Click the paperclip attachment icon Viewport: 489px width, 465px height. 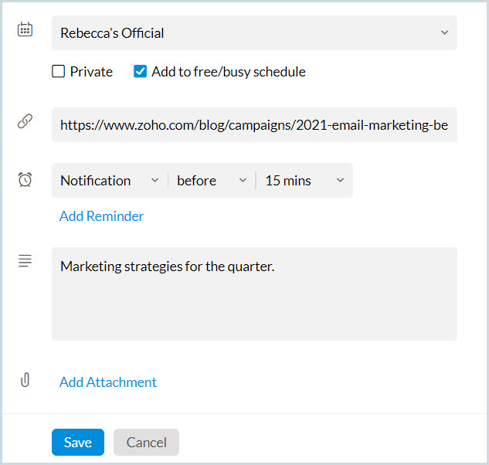click(25, 380)
